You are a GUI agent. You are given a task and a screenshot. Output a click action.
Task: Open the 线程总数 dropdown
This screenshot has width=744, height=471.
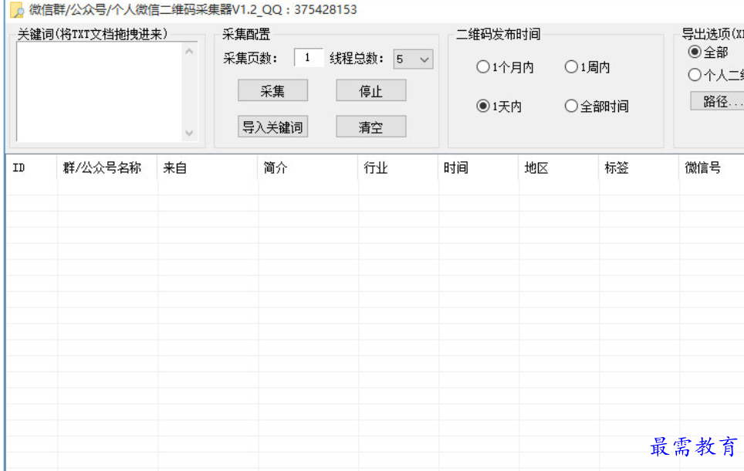(x=413, y=59)
